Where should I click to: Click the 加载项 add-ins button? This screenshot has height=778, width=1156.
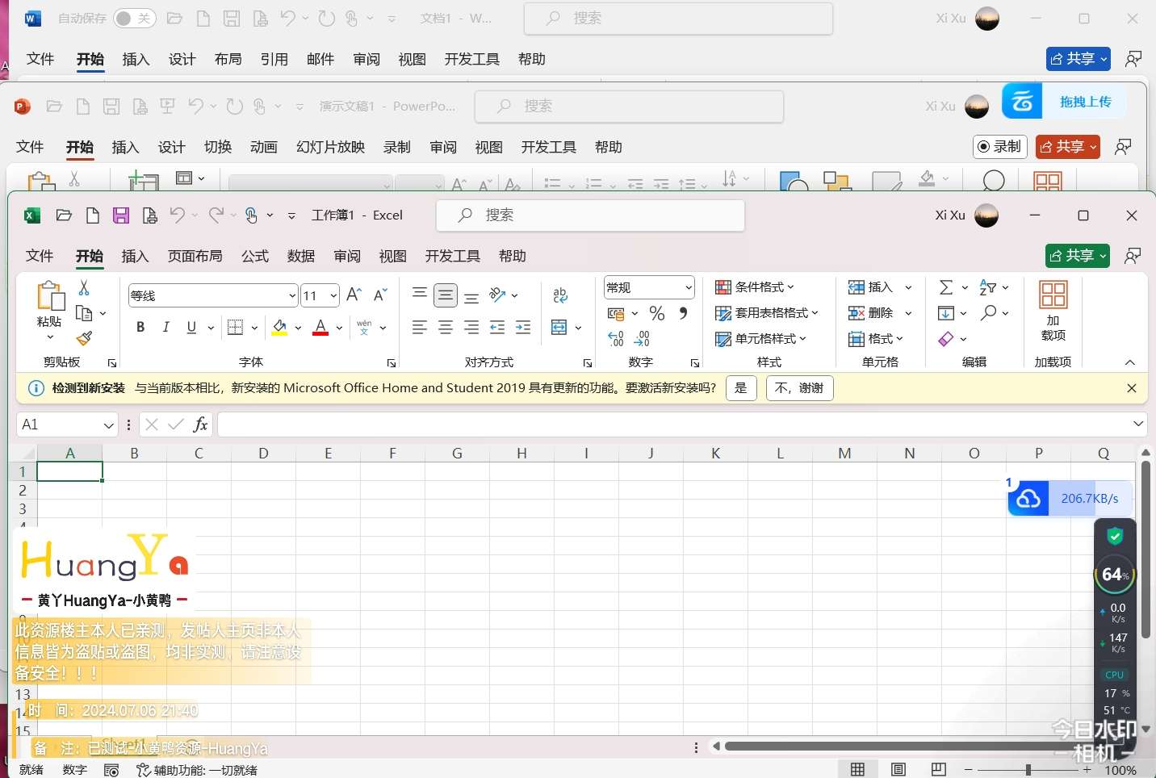click(1053, 311)
